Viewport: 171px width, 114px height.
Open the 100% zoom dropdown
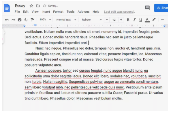coord(45,19)
